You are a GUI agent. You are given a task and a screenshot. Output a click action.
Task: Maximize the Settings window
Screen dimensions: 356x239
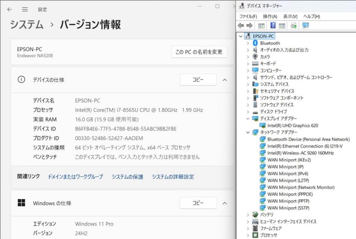(x=217, y=6)
